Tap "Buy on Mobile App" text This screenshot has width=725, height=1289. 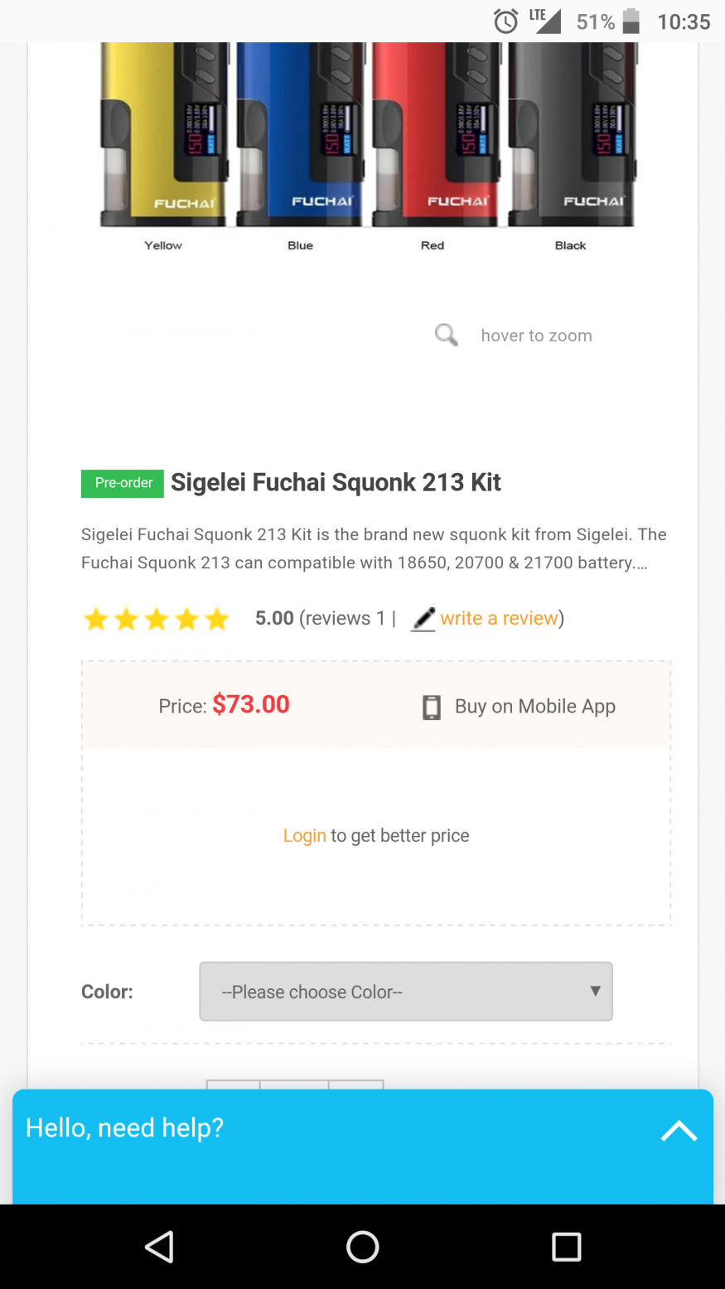[x=534, y=707]
